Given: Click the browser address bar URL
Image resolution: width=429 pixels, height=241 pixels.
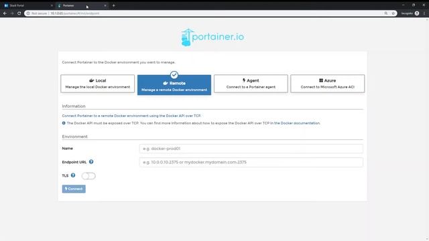Looking at the screenshot, I should [74, 13].
